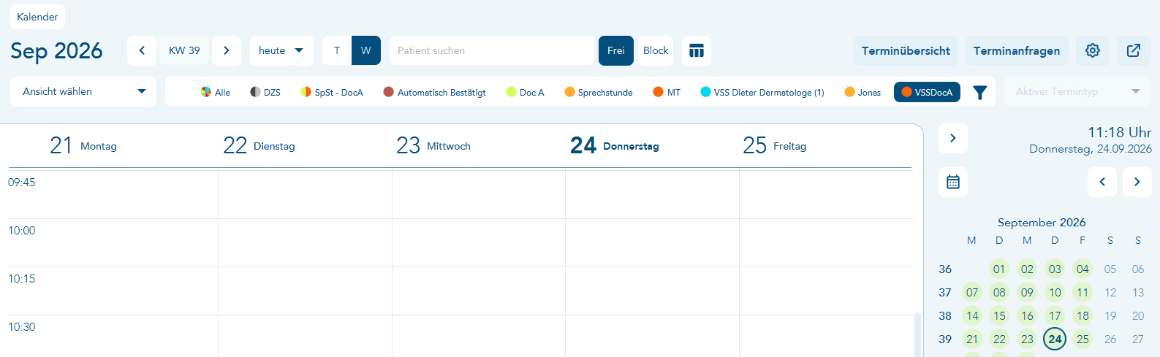Select the MT calendar filter
The width and height of the screenshot is (1160, 357).
pyautogui.click(x=667, y=92)
